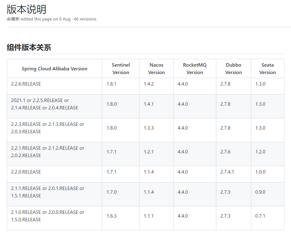
Task: Select Nacos 1.4.1 cell
Action: 156,106
